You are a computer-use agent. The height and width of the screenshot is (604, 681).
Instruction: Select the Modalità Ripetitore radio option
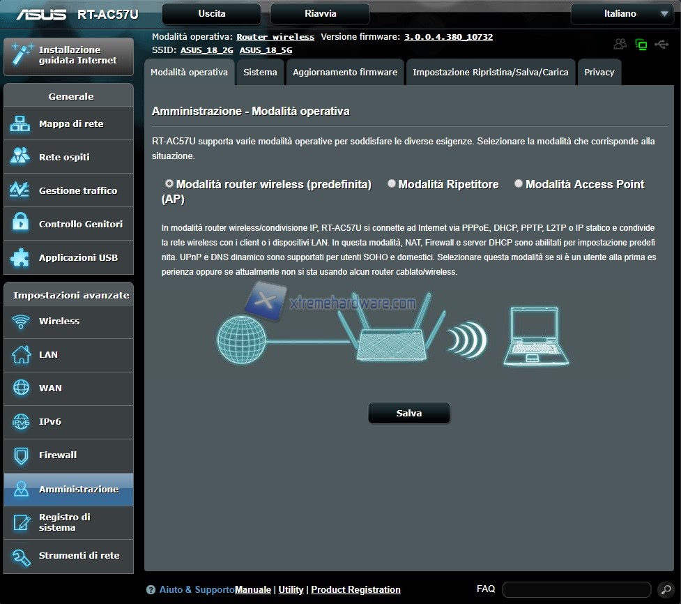(x=392, y=184)
